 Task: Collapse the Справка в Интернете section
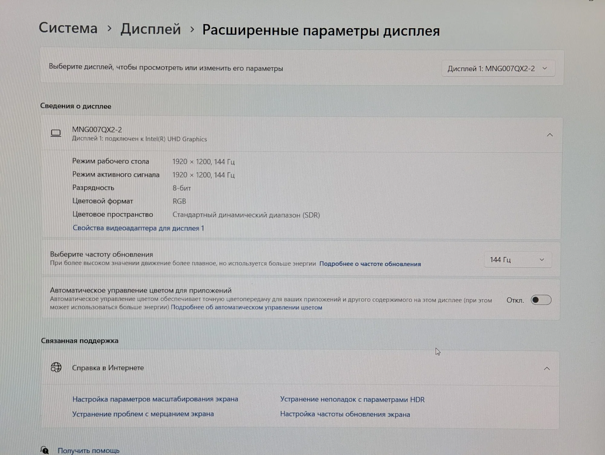tap(547, 369)
